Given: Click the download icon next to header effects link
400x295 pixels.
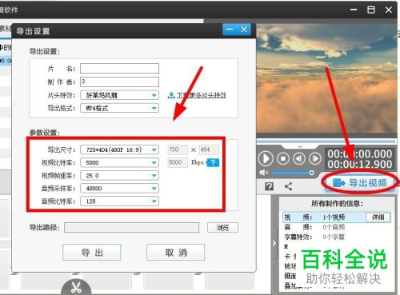Looking at the screenshot, I should tap(171, 95).
